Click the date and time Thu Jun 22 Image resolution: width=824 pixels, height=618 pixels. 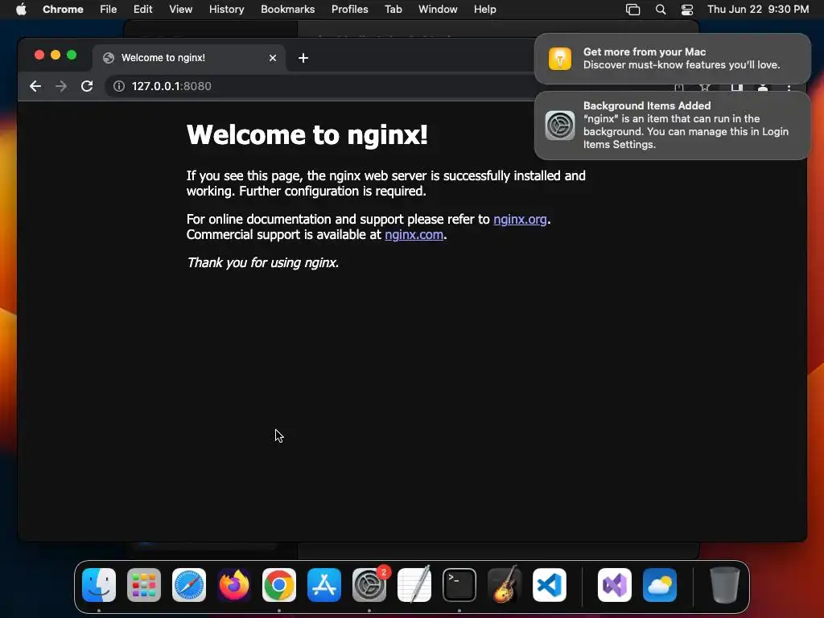pos(758,10)
